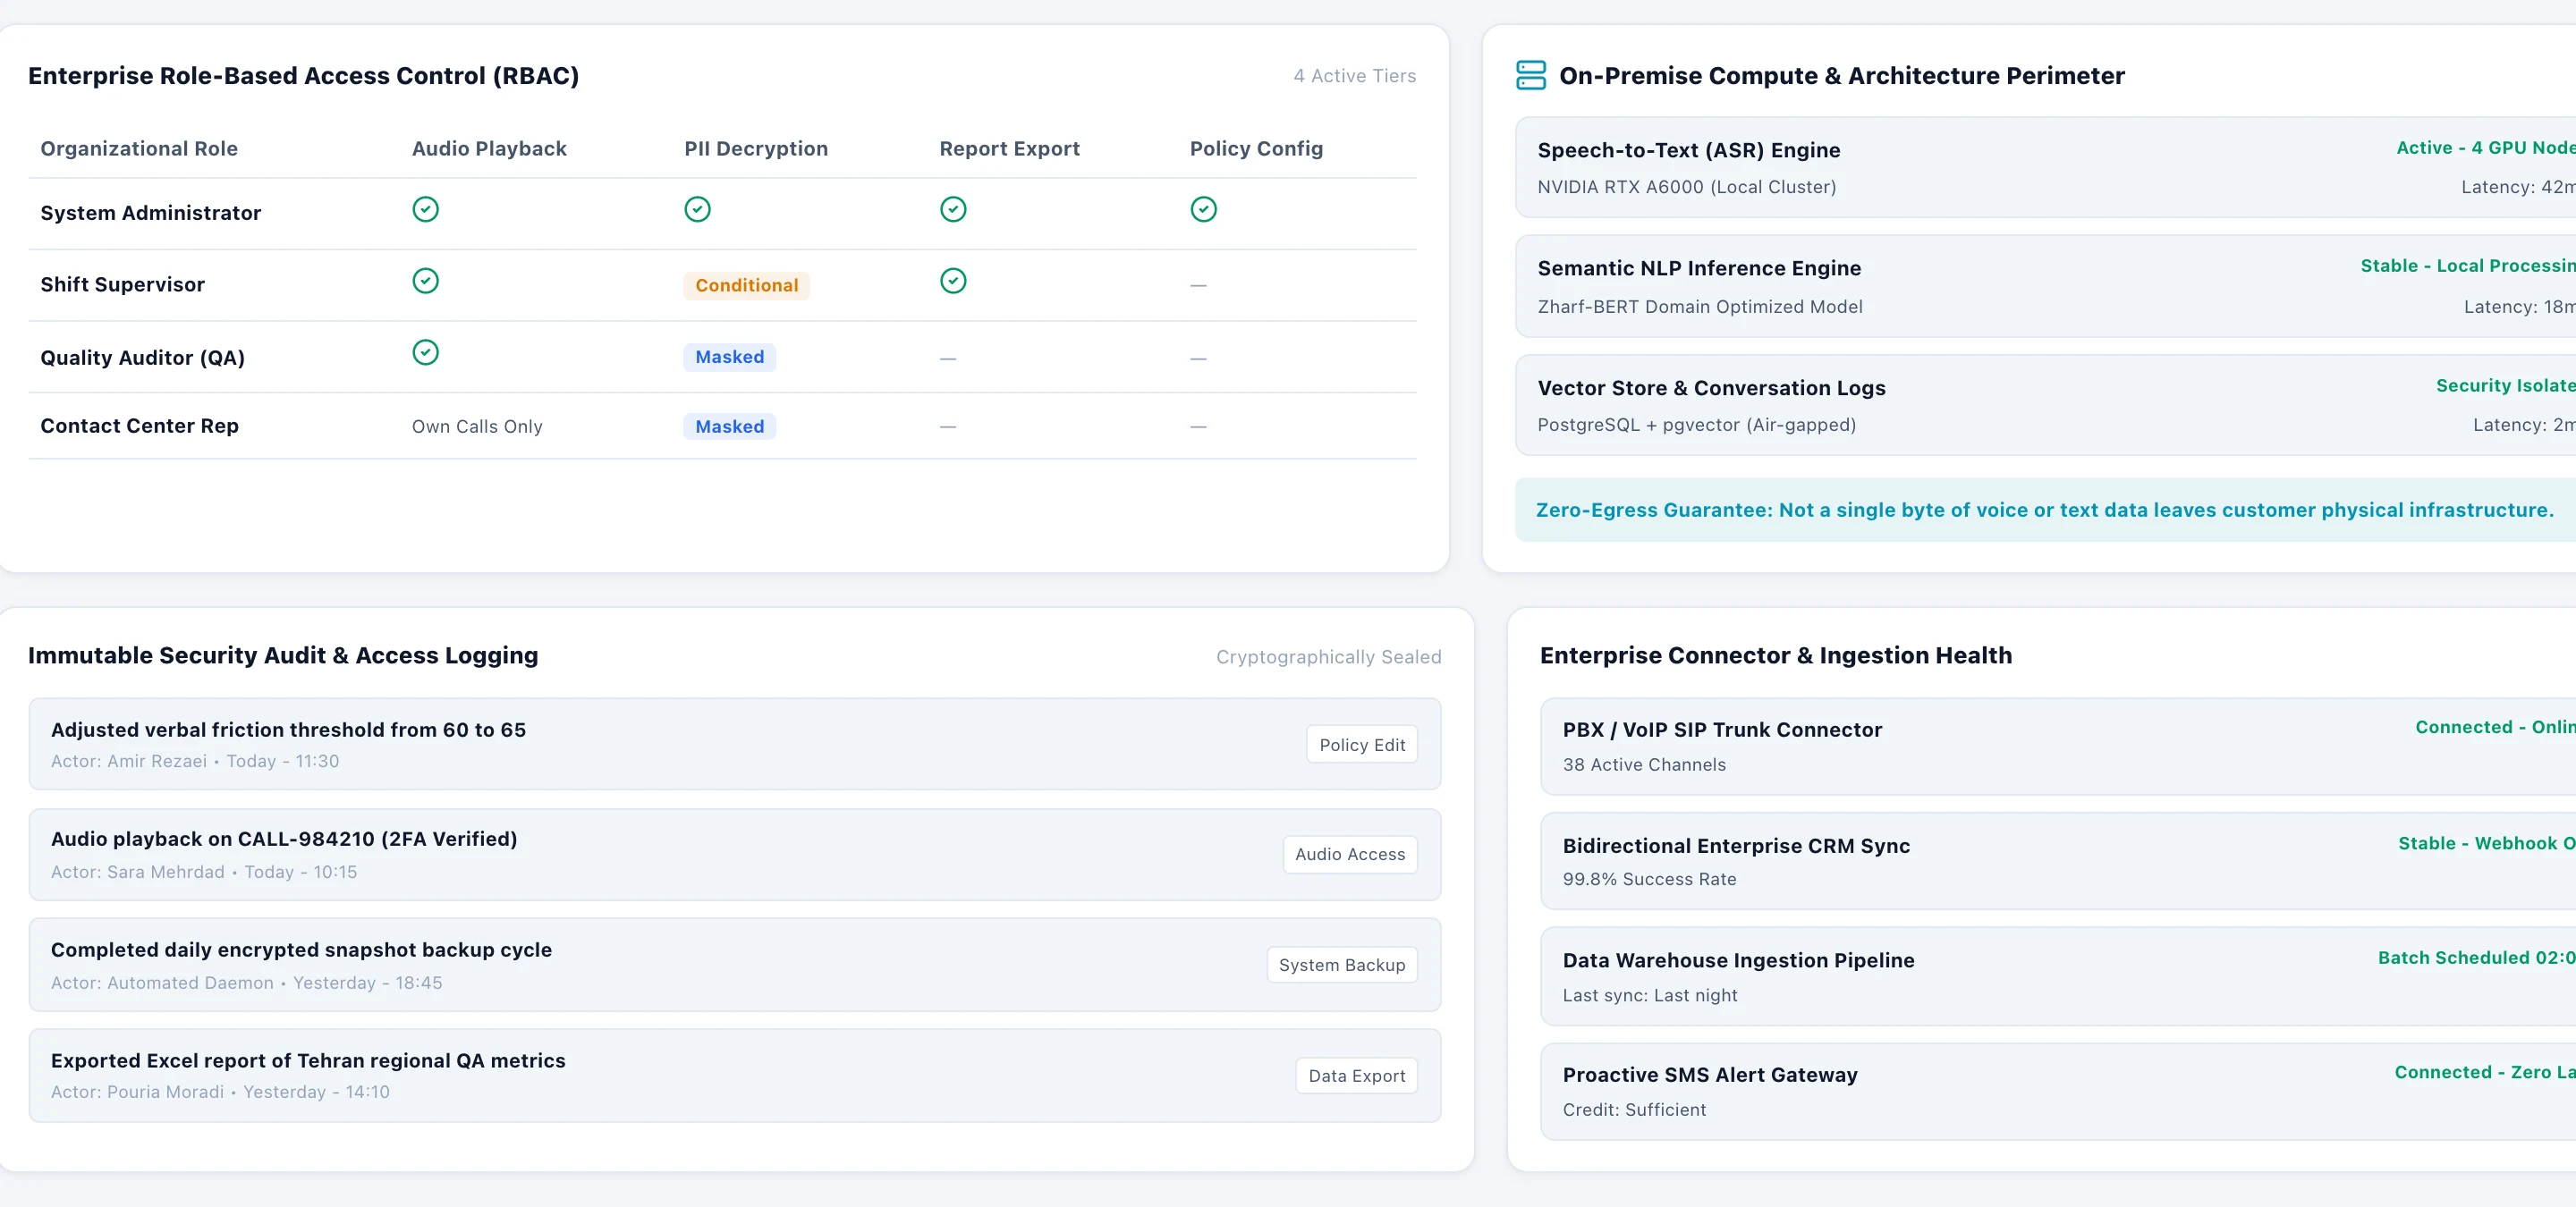2576x1207 pixels.
Task: Click Shift Supervisor Audio Playback check icon
Action: pyautogui.click(x=425, y=281)
